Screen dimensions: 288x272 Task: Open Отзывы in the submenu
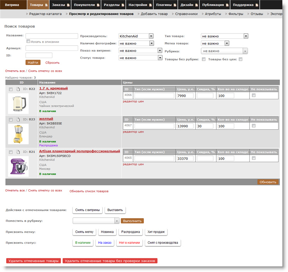pos(257,14)
